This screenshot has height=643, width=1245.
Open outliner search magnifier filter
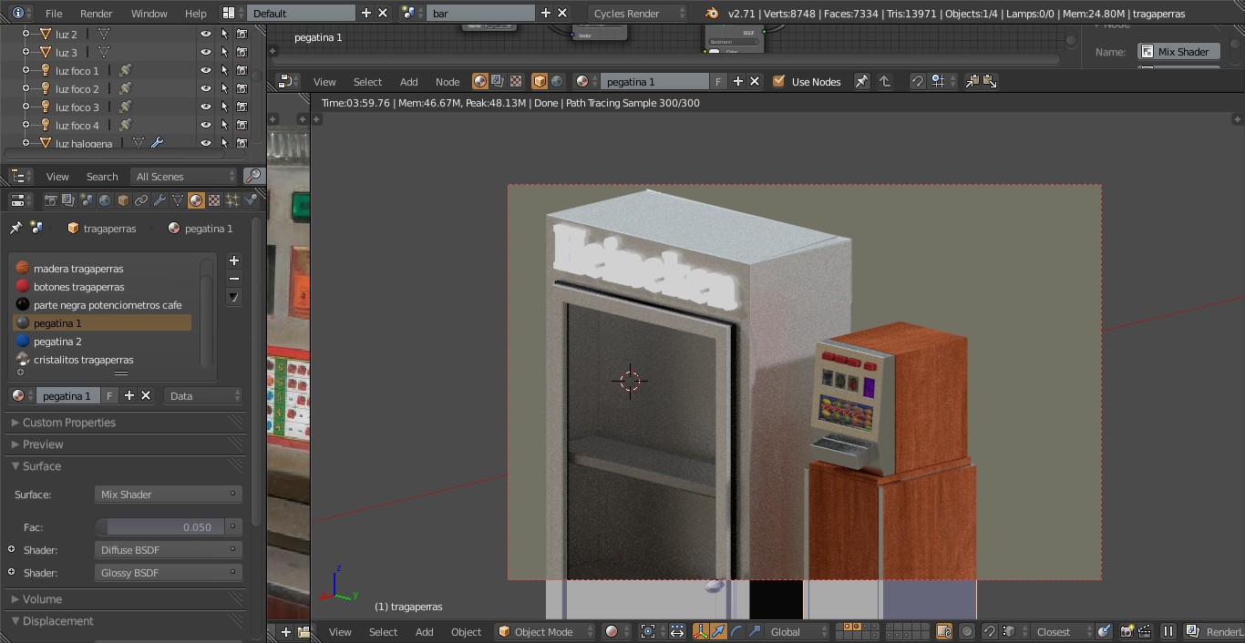(x=253, y=176)
